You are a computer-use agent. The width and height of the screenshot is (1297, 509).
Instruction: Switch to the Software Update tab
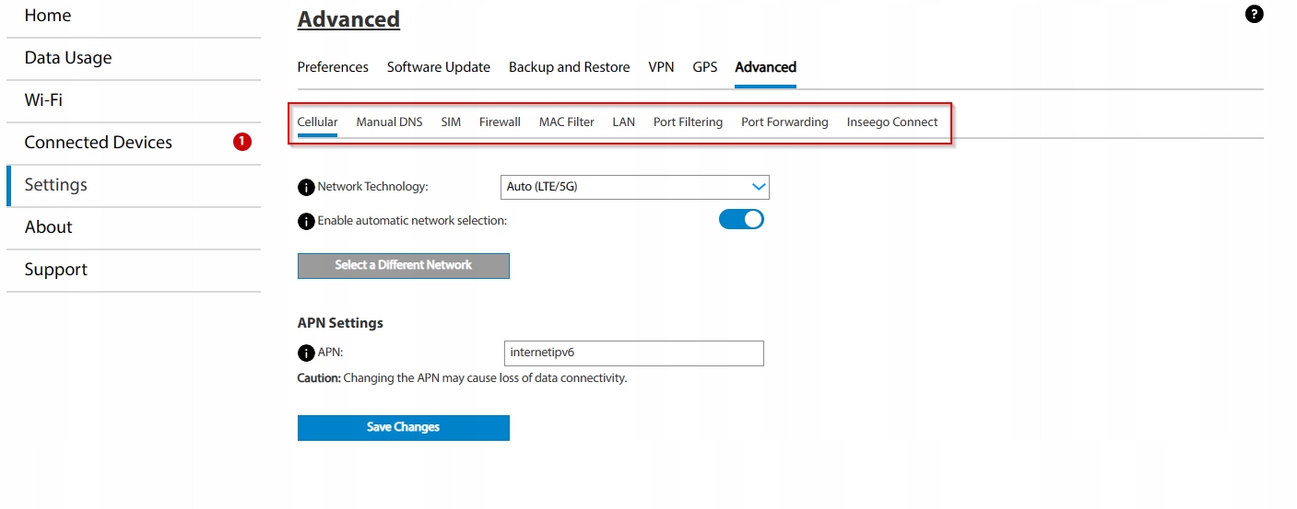click(438, 67)
